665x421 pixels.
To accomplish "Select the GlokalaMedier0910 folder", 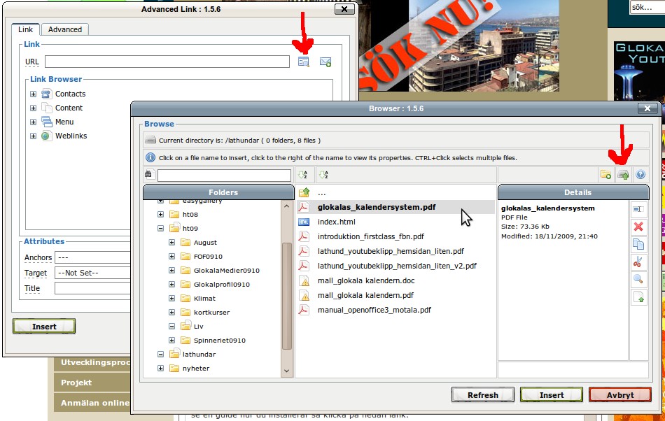I will 227,270.
